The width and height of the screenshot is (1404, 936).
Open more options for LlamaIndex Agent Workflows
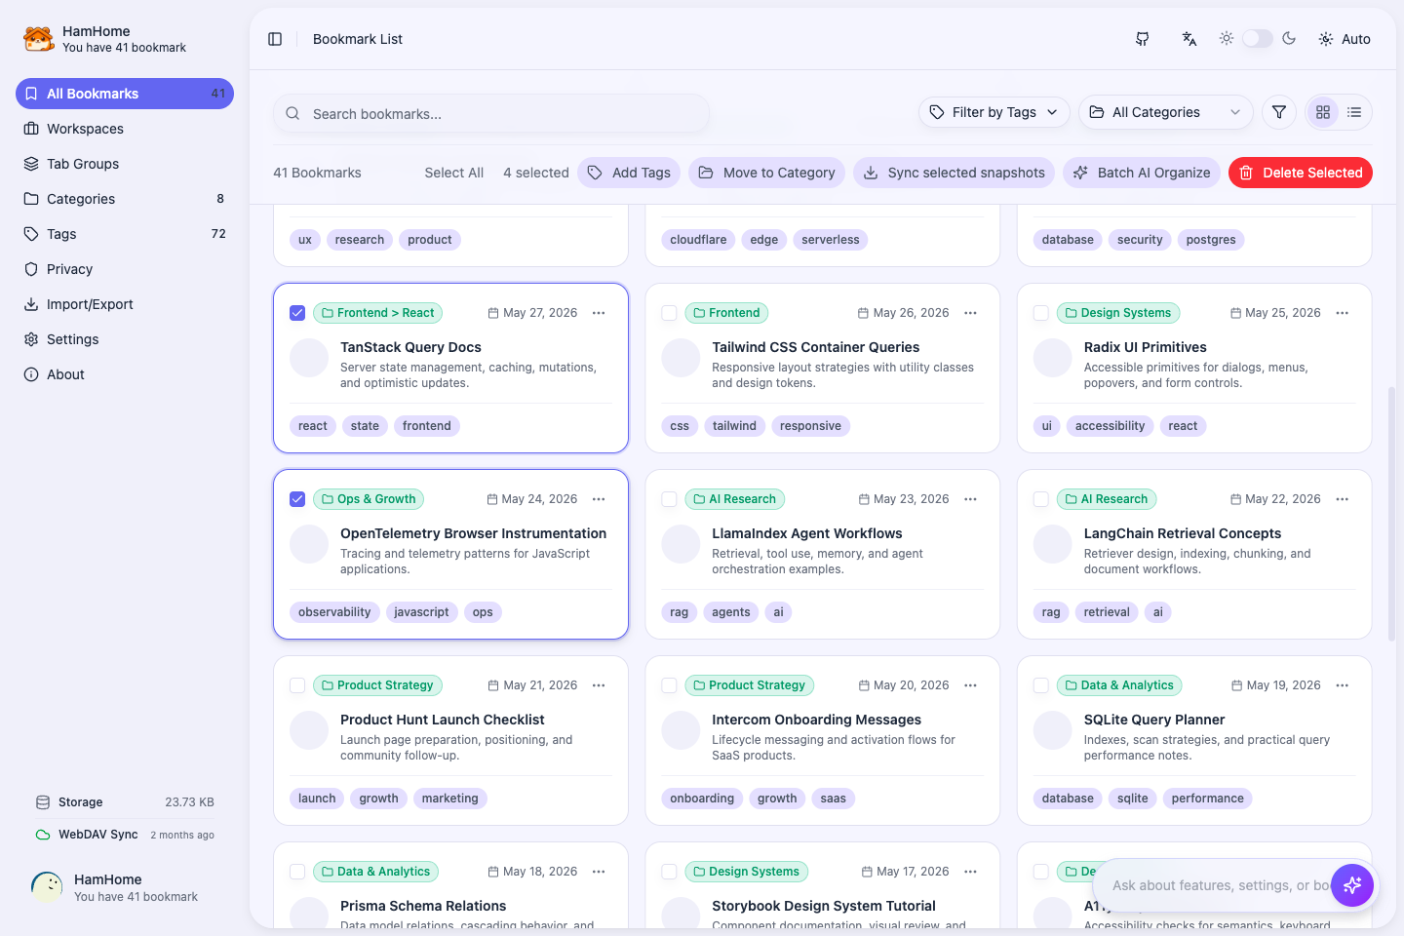[x=970, y=499]
